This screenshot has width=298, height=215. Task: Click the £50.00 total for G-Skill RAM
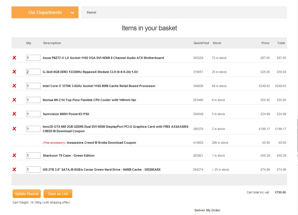281,72
